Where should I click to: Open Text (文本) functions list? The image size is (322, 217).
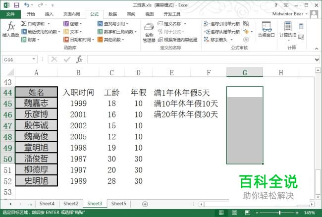click(72, 32)
